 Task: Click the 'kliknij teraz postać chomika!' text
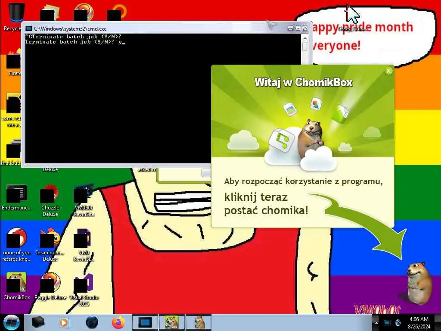pyautogui.click(x=266, y=203)
